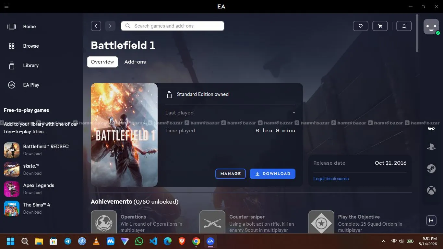Open Telegram from the taskbar

coord(68,241)
